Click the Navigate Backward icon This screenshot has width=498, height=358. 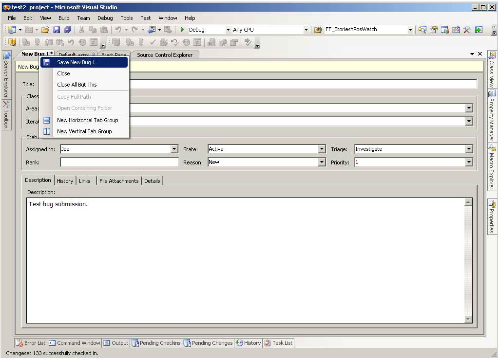point(152,30)
